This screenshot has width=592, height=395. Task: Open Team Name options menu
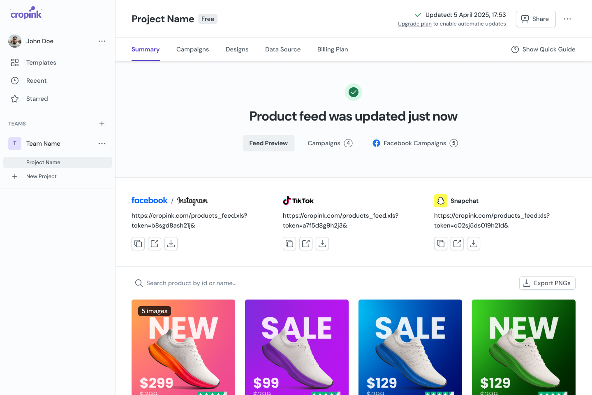click(102, 144)
